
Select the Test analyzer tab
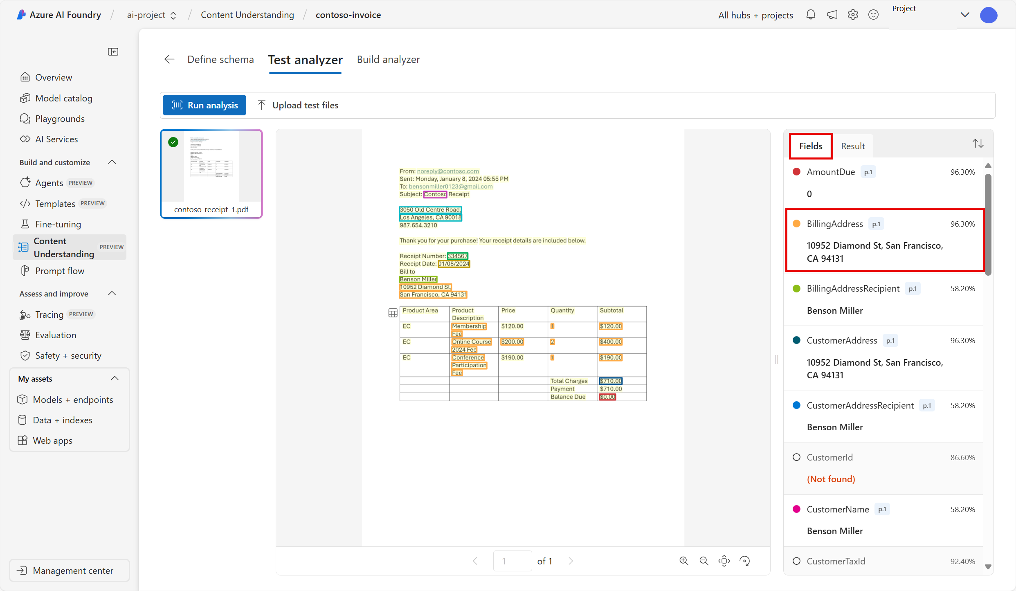305,60
